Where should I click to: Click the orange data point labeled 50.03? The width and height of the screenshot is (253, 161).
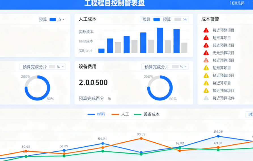click(26, 151)
